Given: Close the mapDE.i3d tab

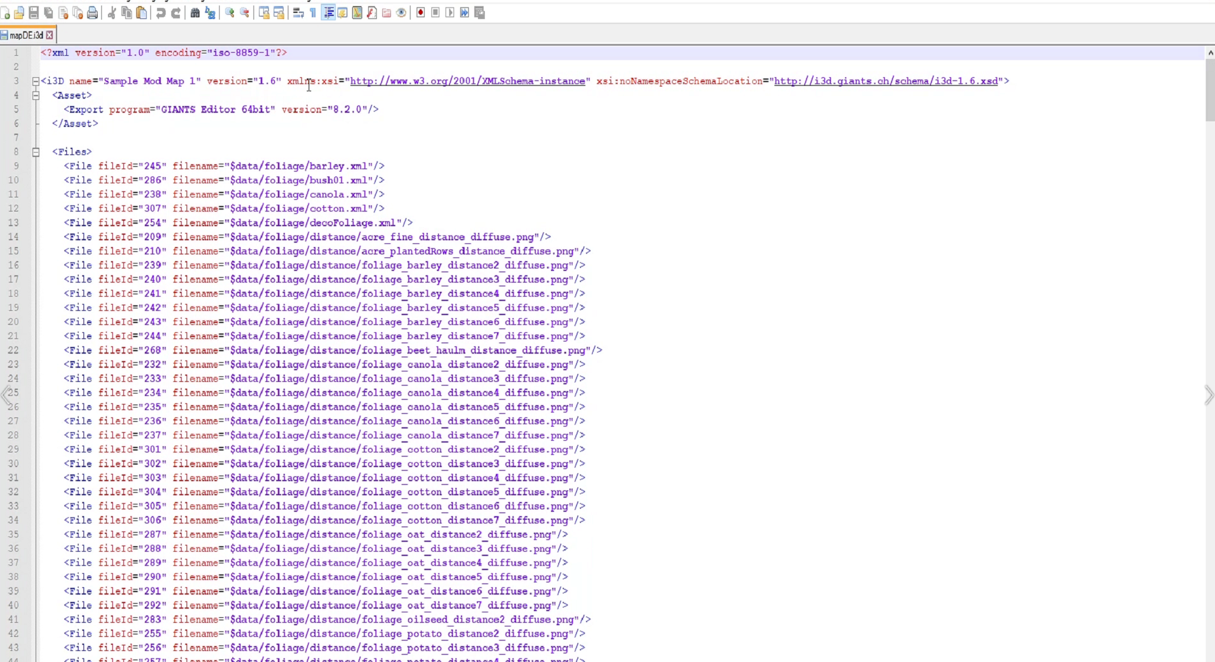Looking at the screenshot, I should pyautogui.click(x=50, y=36).
